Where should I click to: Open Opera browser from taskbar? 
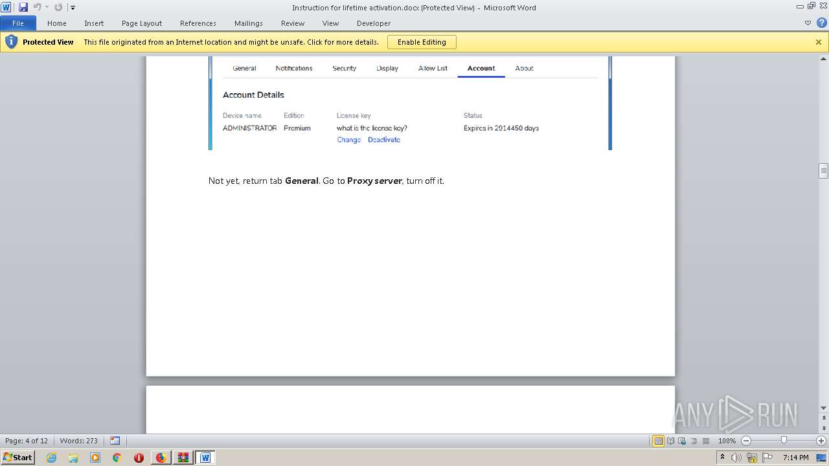[x=139, y=458]
